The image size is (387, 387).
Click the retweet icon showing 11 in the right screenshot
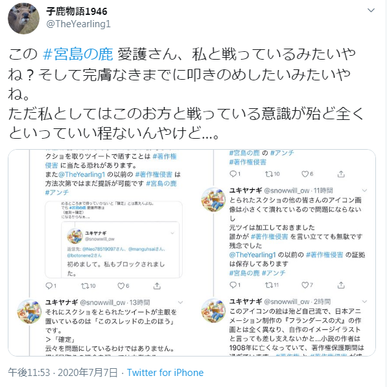[x=269, y=285]
